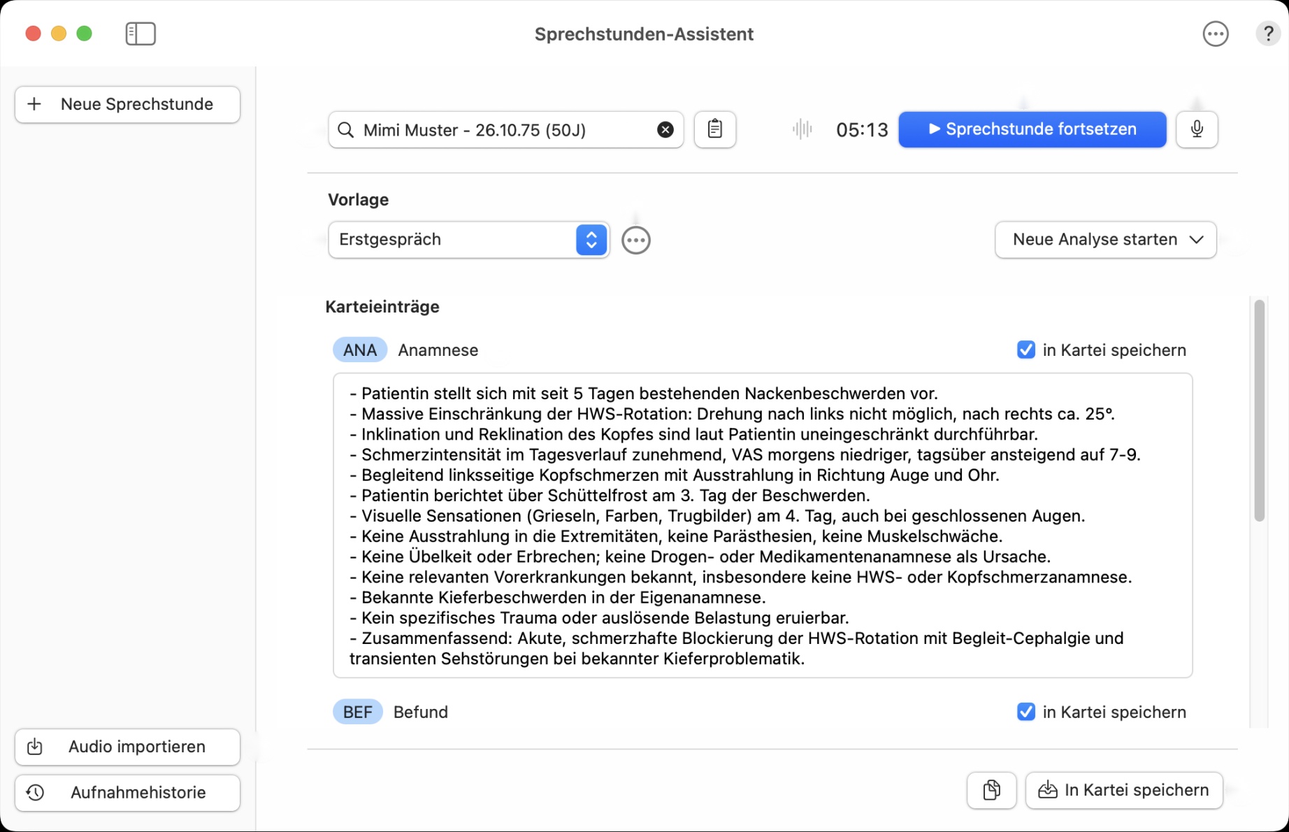
Task: Click the Anamnese section title
Action: click(x=438, y=350)
